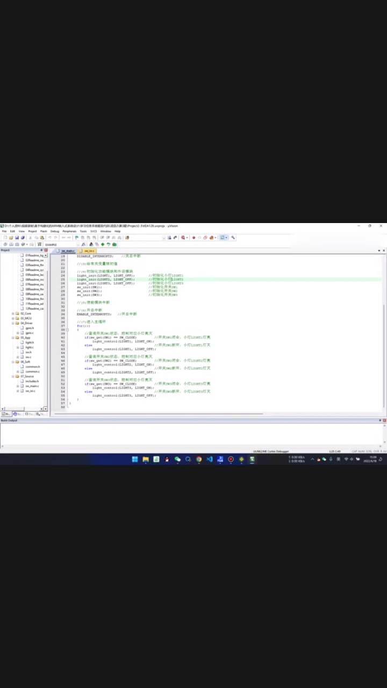Open the Windows Start menu
Screen dimensions: 387x688
coord(135,459)
